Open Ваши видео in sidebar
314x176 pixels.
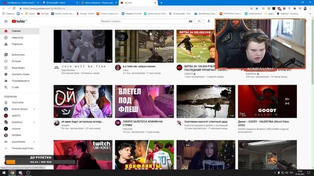(20, 68)
